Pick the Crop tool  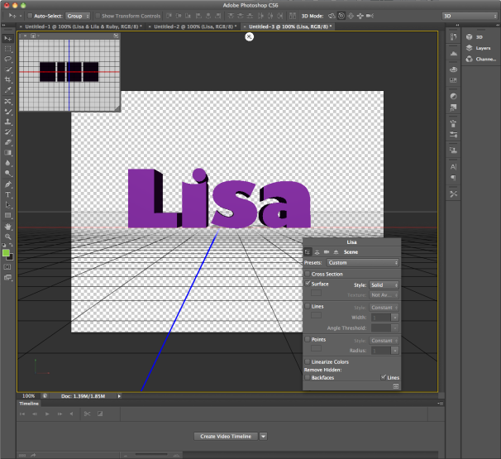point(8,79)
